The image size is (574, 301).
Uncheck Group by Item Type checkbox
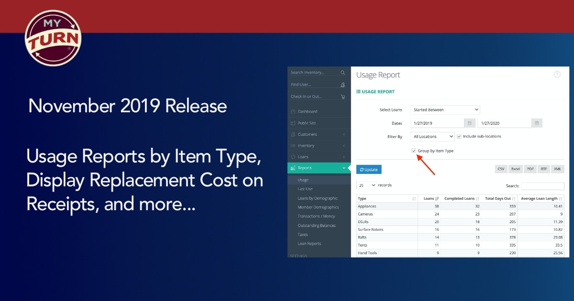tap(414, 151)
